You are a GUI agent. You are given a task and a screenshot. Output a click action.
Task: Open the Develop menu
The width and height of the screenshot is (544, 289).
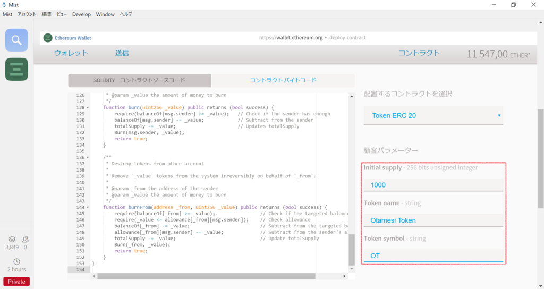pyautogui.click(x=81, y=14)
